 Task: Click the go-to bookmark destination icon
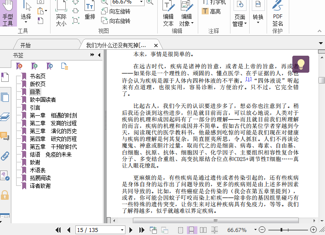pos(50,66)
